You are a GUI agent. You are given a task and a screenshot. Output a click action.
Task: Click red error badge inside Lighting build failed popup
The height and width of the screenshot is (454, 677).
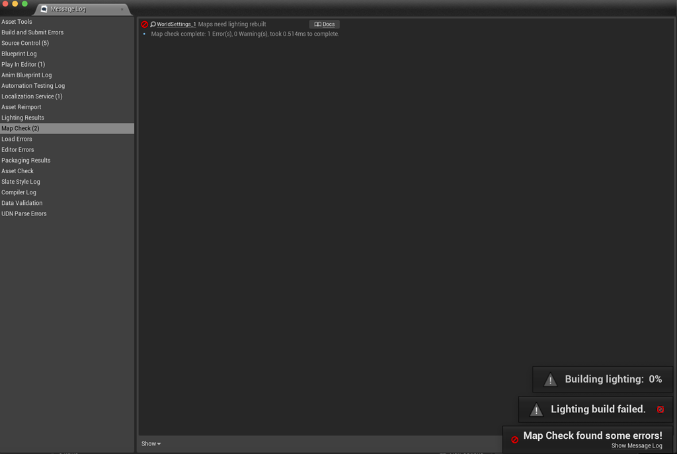(660, 409)
